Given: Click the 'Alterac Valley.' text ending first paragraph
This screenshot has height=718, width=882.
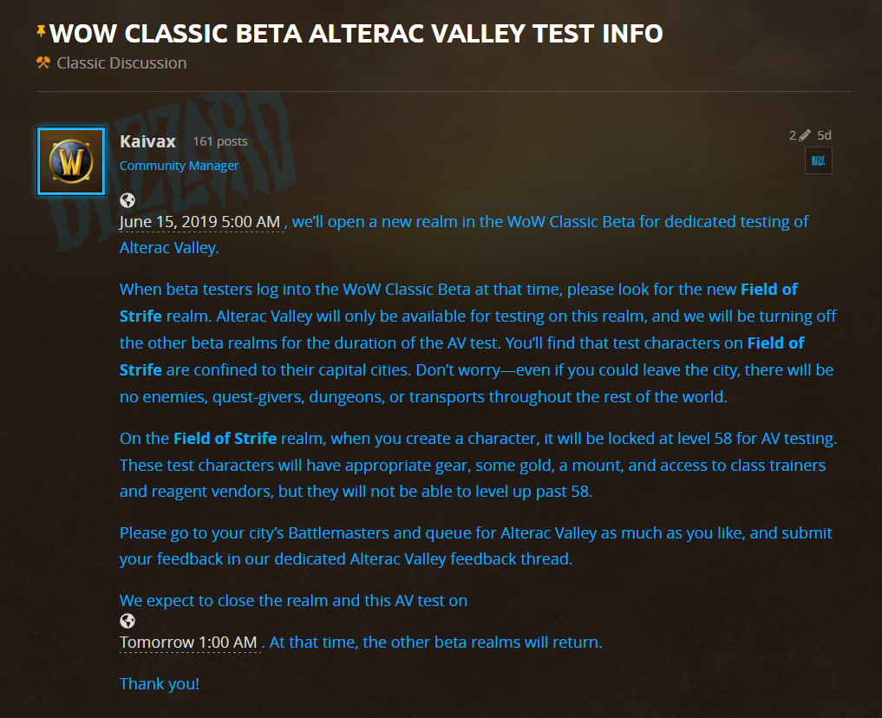Looking at the screenshot, I should [x=169, y=248].
